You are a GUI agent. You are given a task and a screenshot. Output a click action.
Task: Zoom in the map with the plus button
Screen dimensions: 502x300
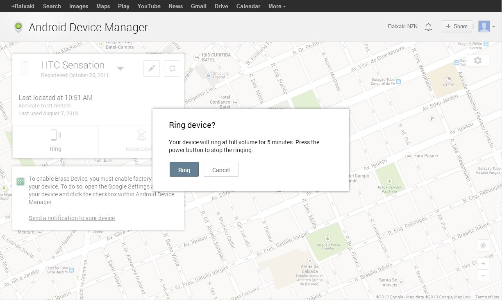point(483,264)
